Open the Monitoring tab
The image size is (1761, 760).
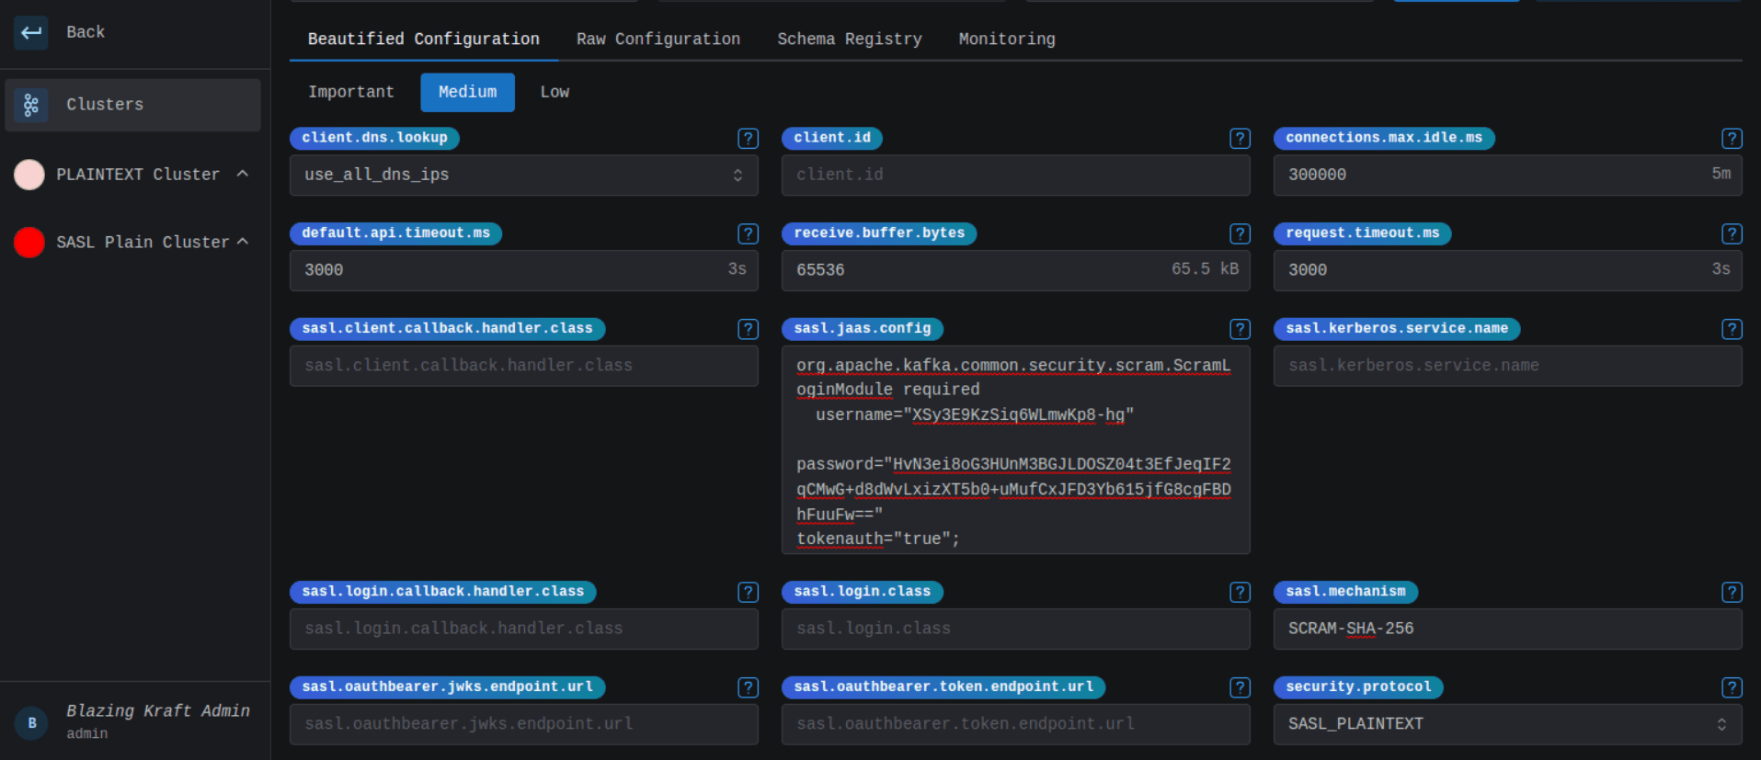1007,40
